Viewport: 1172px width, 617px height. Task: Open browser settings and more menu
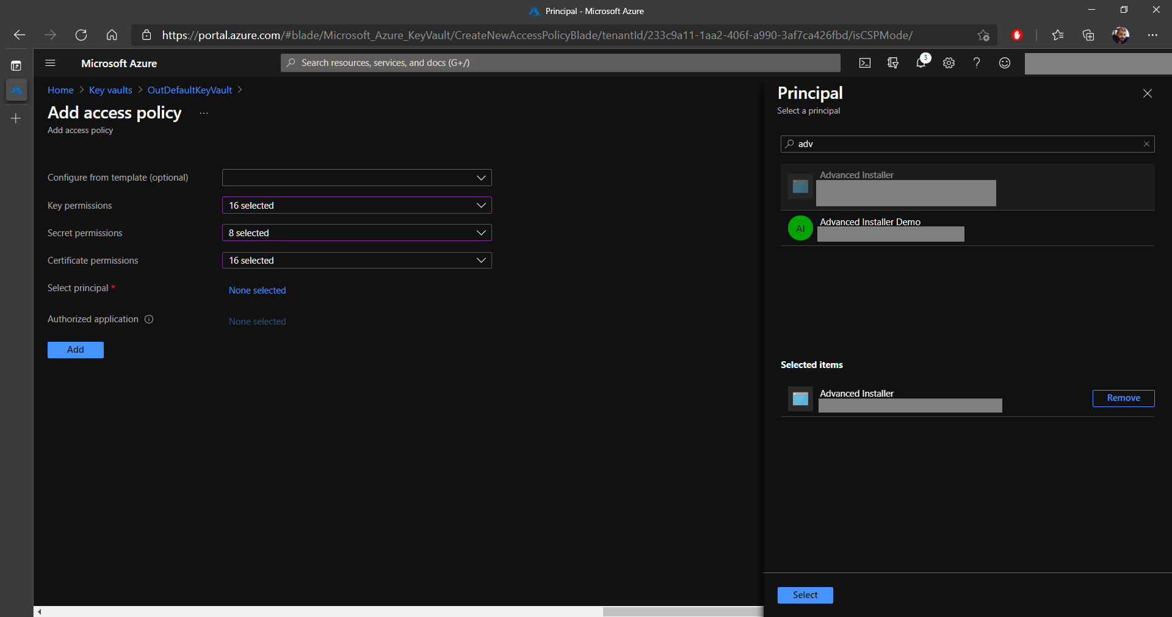[1152, 35]
